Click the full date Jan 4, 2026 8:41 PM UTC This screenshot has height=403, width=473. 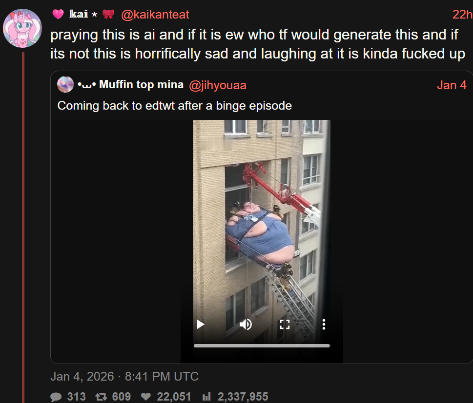click(124, 377)
